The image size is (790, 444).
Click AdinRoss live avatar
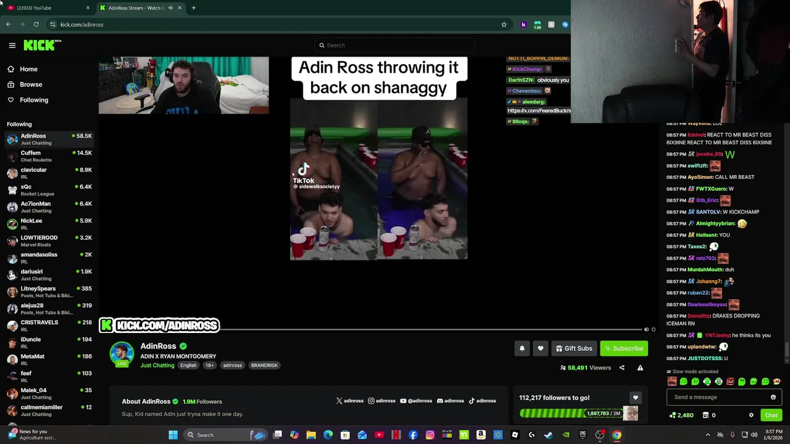122,353
